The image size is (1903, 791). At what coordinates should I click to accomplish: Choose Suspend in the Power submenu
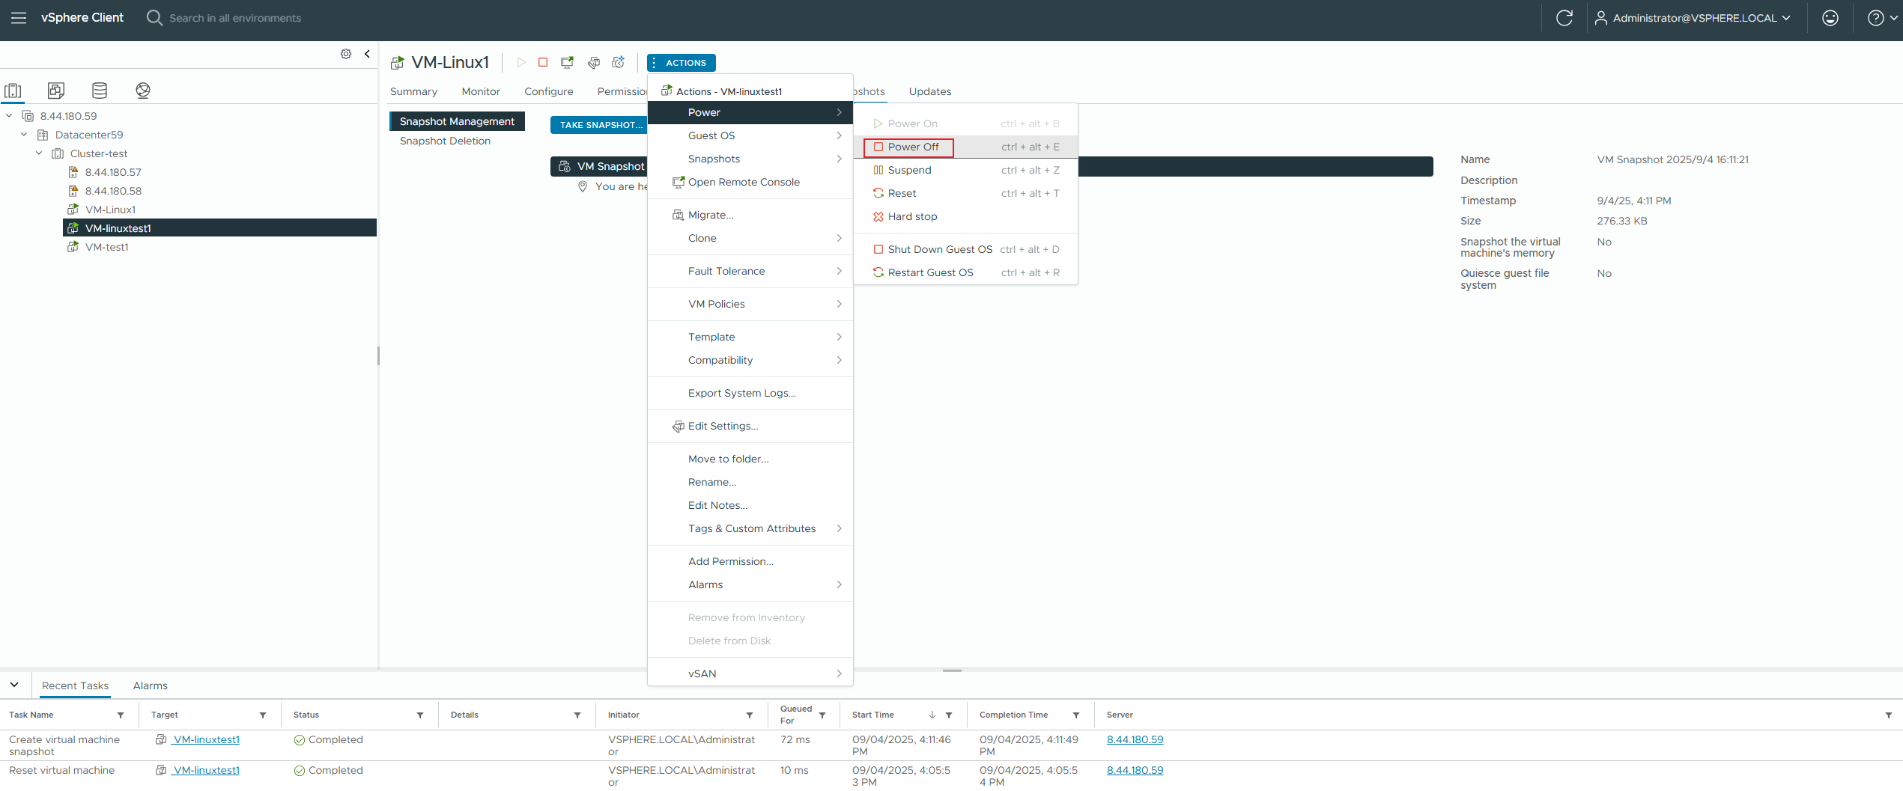[966, 170]
